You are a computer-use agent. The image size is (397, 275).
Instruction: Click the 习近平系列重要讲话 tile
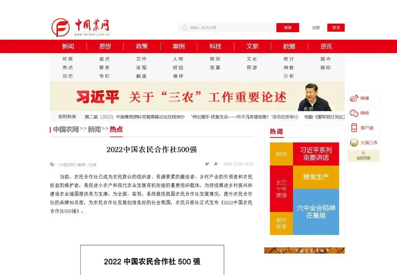pyautogui.click(x=316, y=154)
